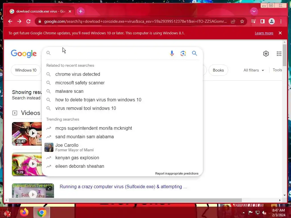Screen dimensions: 291x218
Task: Go forward with the forward arrow
Action: (x=19, y=21)
